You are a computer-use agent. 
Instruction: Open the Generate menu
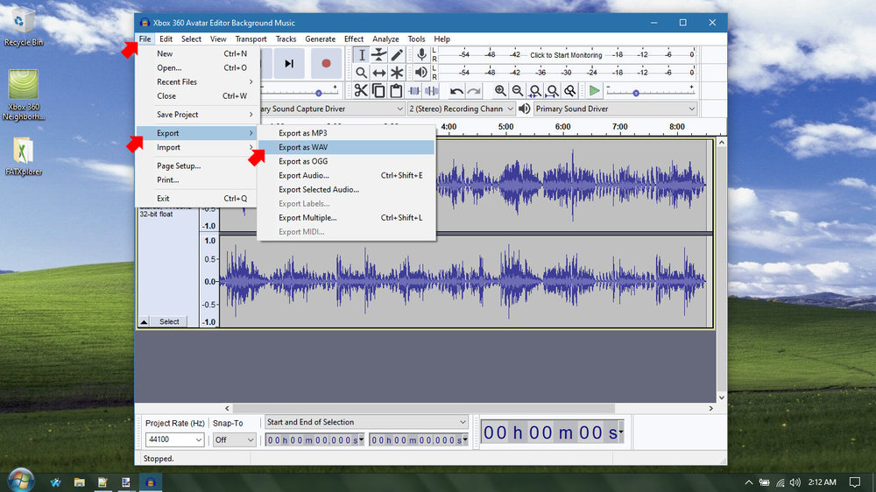pos(320,39)
